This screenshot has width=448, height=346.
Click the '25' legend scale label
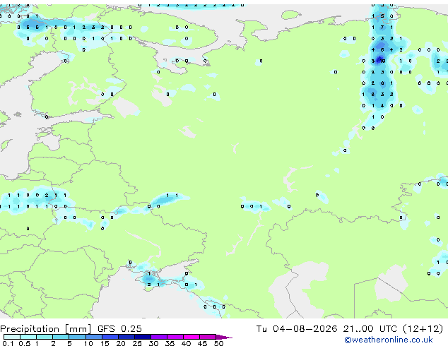click(x=137, y=343)
